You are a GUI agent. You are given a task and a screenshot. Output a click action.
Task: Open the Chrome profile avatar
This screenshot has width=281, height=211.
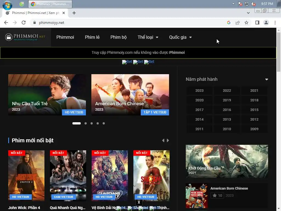(266, 23)
